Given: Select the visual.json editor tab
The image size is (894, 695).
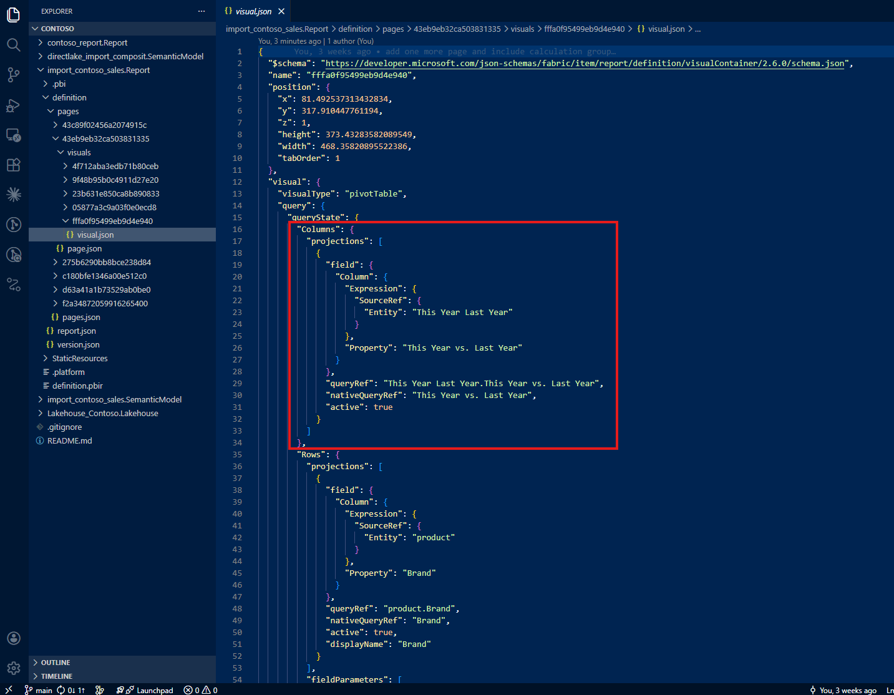Looking at the screenshot, I should [255, 11].
